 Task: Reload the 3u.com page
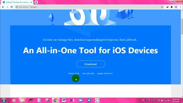pyautogui.click(x=11, y=7)
